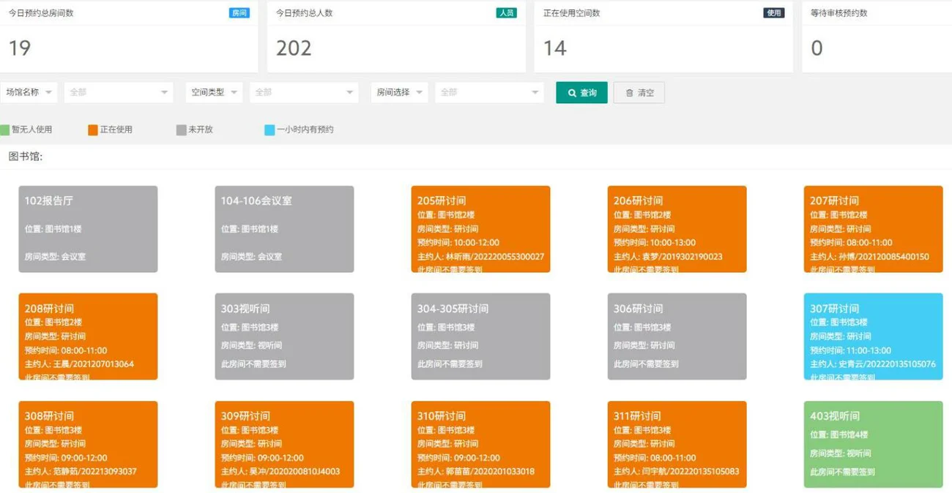Viewport: 952px width, 493px height.
Task: Select the 309研讨间 room card
Action: point(284,444)
